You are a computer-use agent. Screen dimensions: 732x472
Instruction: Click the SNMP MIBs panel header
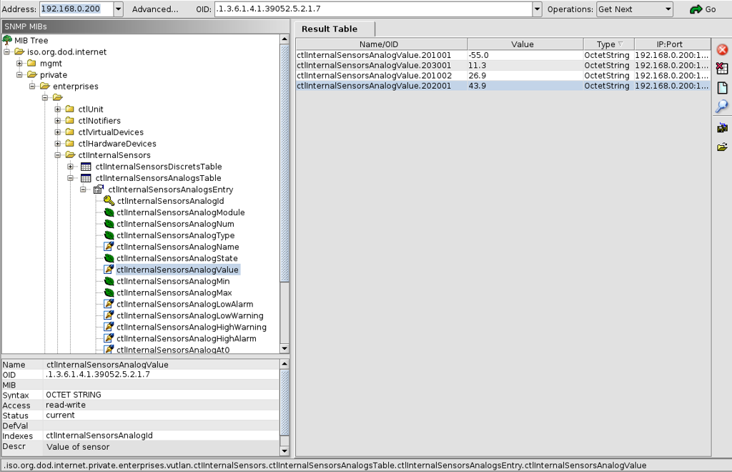(x=146, y=26)
